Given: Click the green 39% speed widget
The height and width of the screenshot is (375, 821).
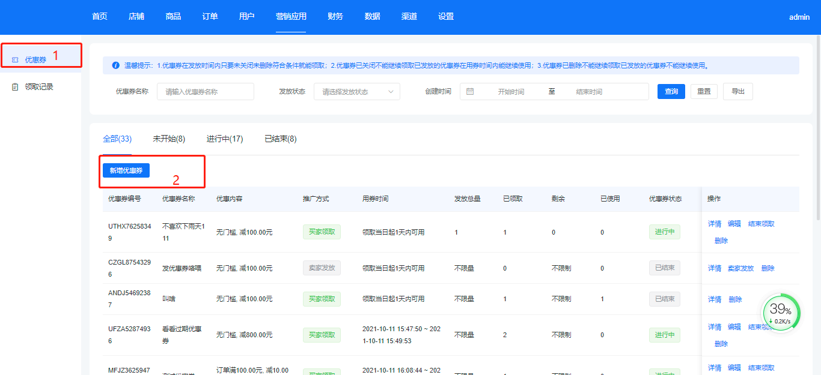Looking at the screenshot, I should tap(781, 313).
